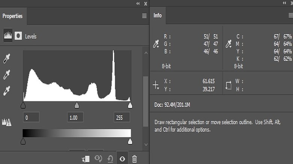
Task: Pick the black point eyedropper
Action: coord(6,58)
